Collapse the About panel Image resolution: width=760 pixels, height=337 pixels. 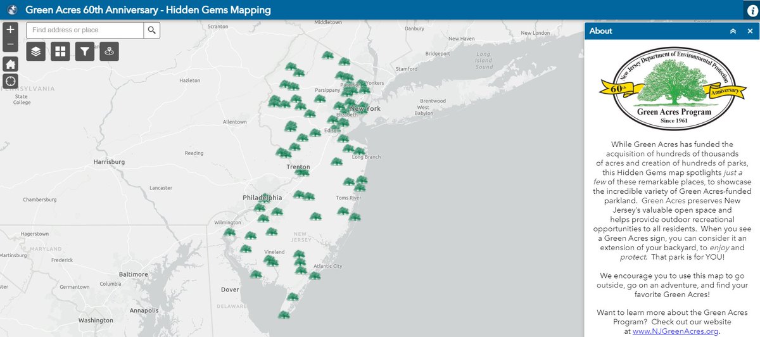click(733, 31)
